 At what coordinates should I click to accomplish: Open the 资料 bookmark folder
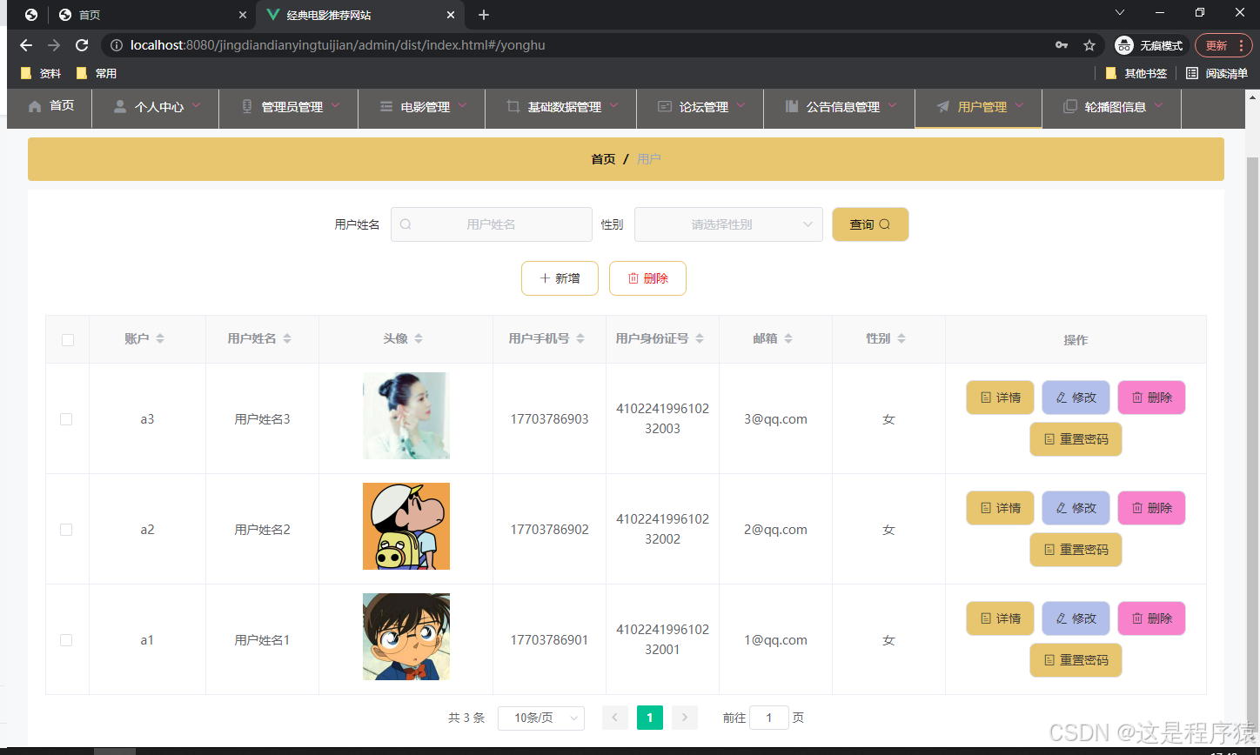(40, 73)
